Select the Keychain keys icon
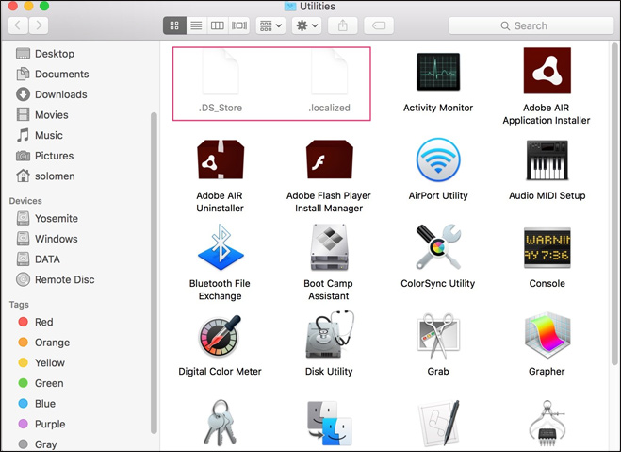This screenshot has height=452, width=621. (x=221, y=423)
